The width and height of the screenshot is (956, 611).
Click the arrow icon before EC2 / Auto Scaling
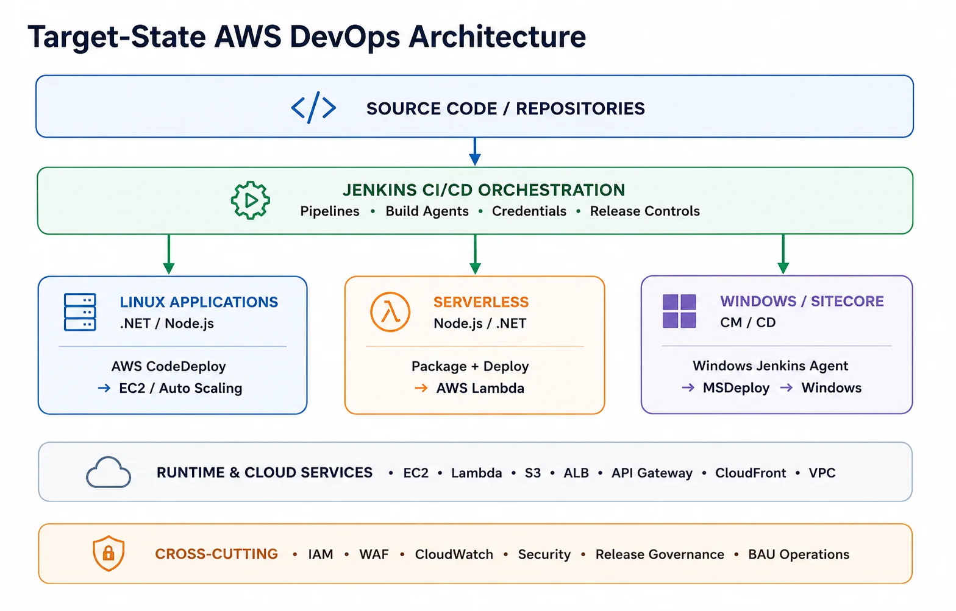(x=104, y=388)
